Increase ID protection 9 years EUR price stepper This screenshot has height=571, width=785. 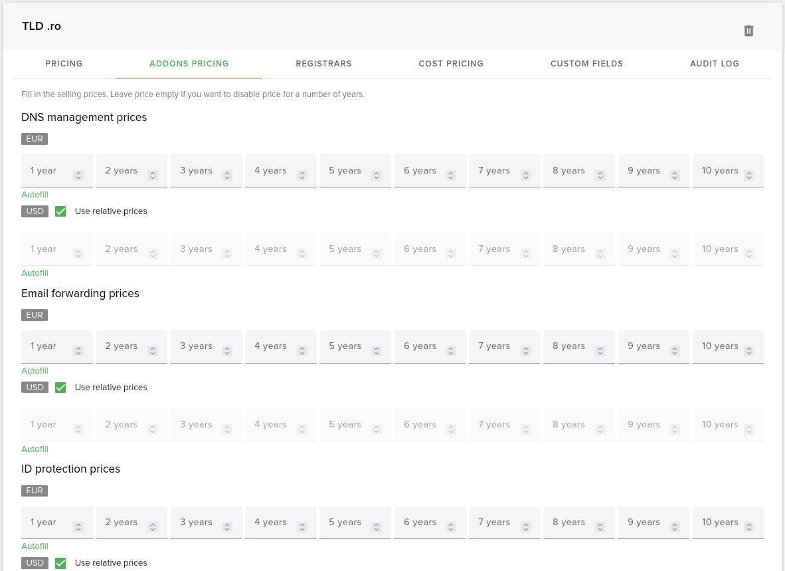point(675,524)
